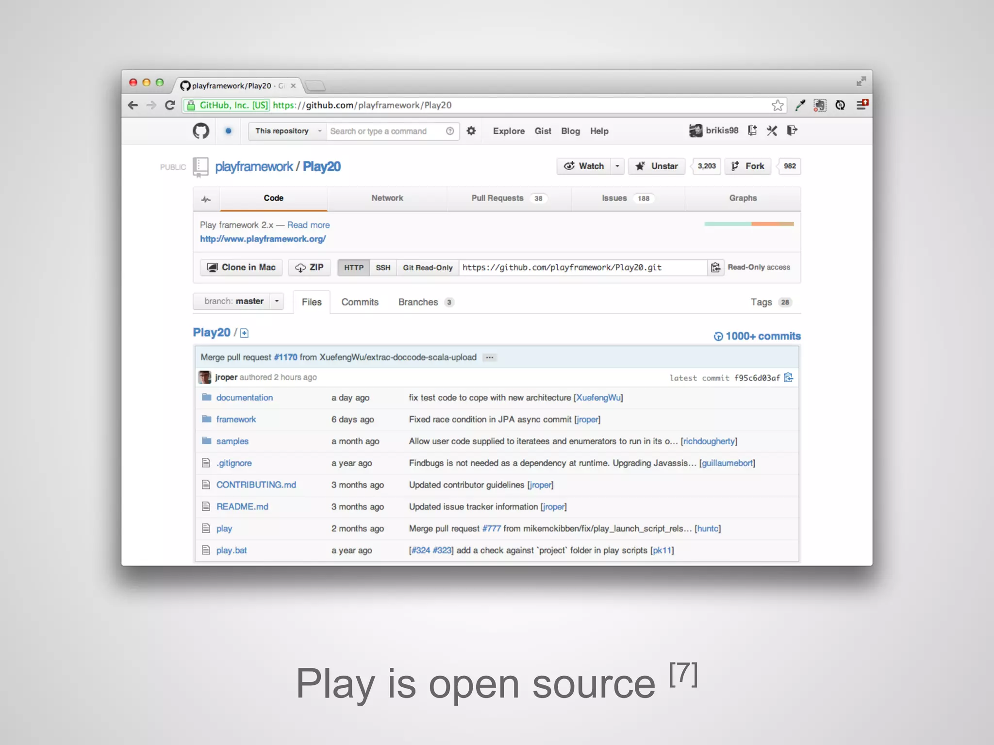
Task: Select Git Read-Only clone protocol
Action: pos(428,268)
